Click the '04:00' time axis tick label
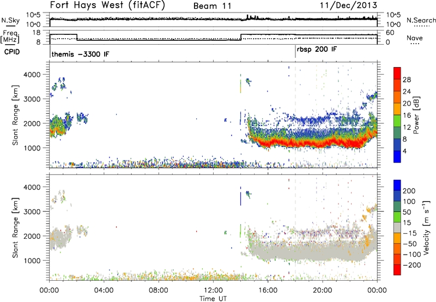436x302 pixels. coord(104,290)
